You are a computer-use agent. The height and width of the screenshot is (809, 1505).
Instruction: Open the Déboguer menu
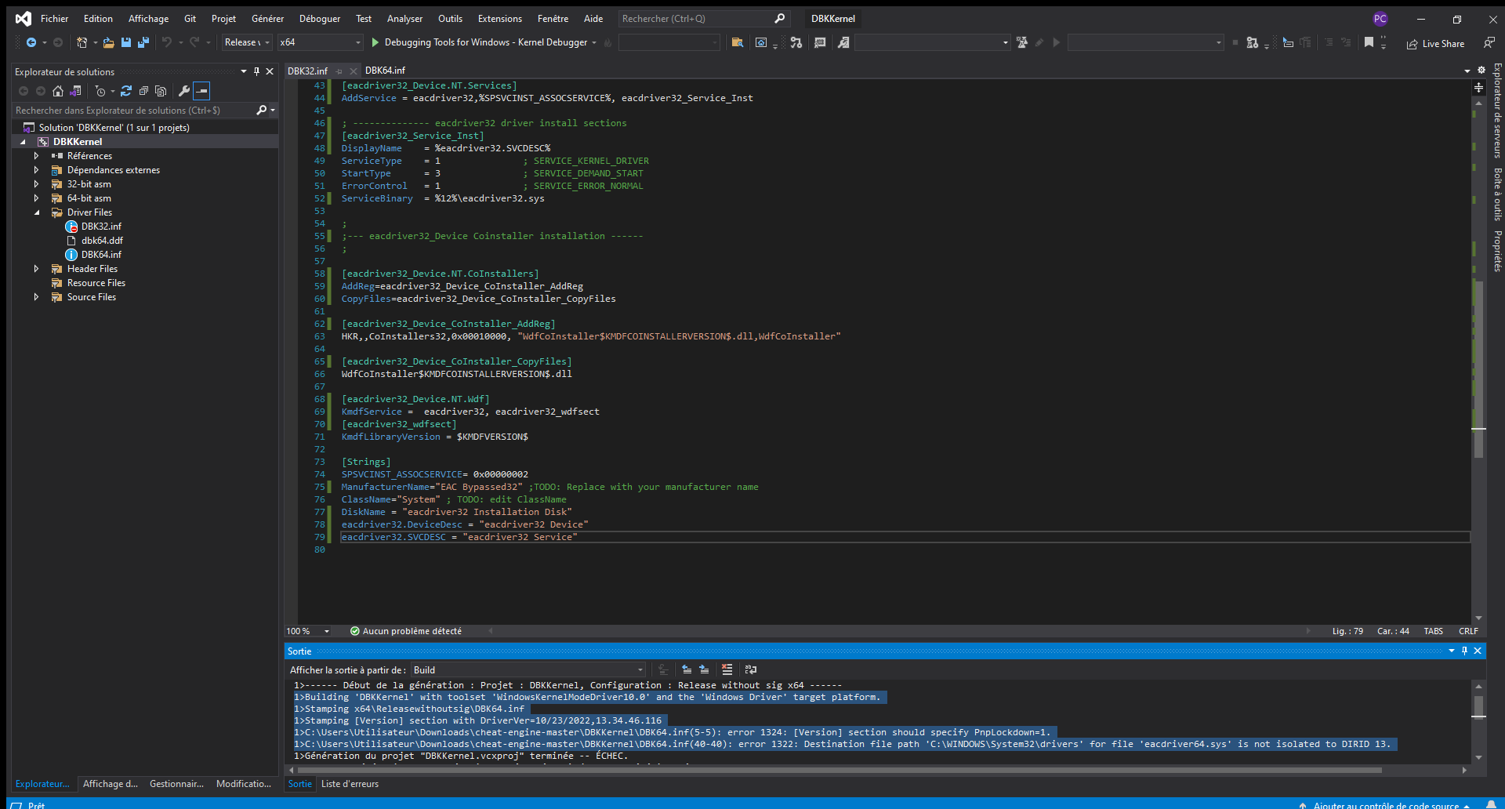tap(320, 19)
